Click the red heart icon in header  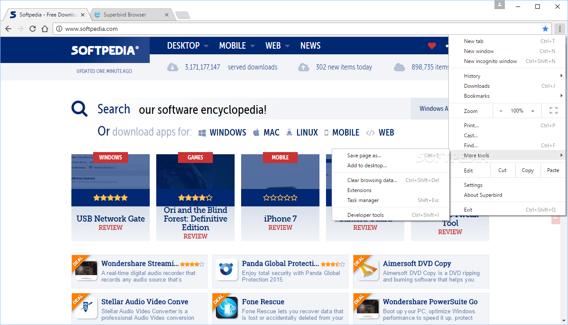pos(432,46)
